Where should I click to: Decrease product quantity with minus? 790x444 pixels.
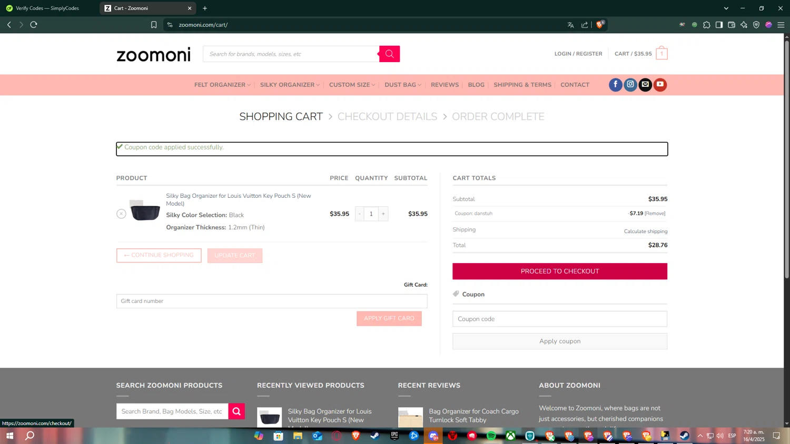click(x=360, y=214)
